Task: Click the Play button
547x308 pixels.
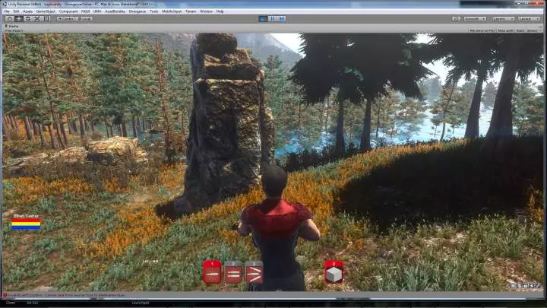Action: (264, 19)
